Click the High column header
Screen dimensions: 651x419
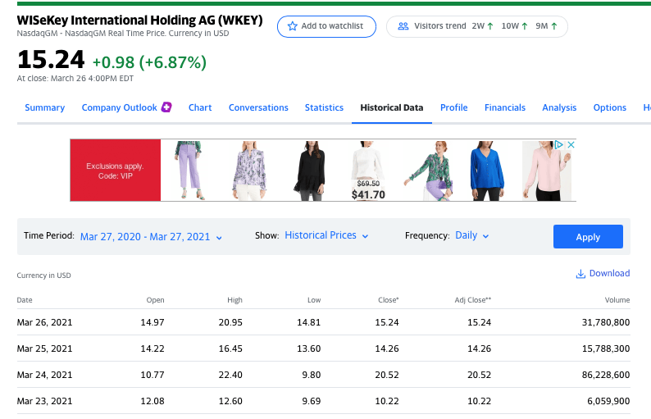pos(234,300)
